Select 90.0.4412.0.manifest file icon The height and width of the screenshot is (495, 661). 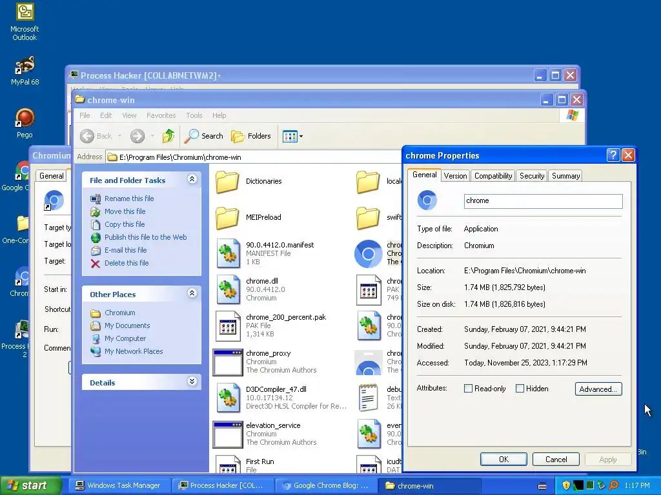point(229,253)
